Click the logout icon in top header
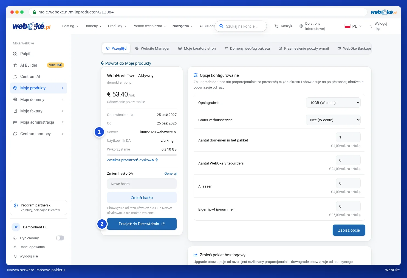The image size is (407, 278). (371, 26)
